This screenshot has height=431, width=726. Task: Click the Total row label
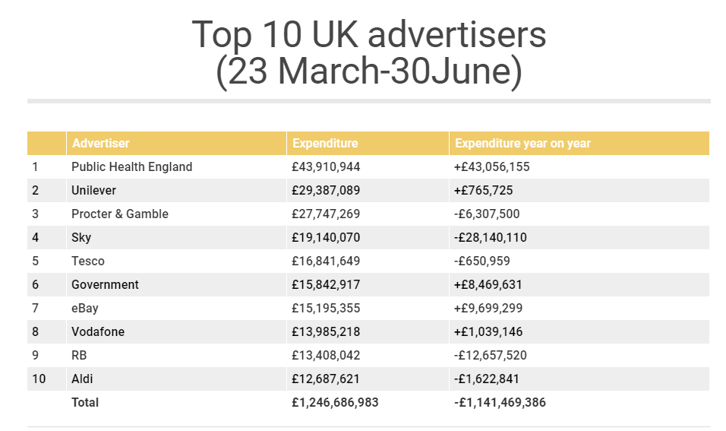(x=85, y=402)
